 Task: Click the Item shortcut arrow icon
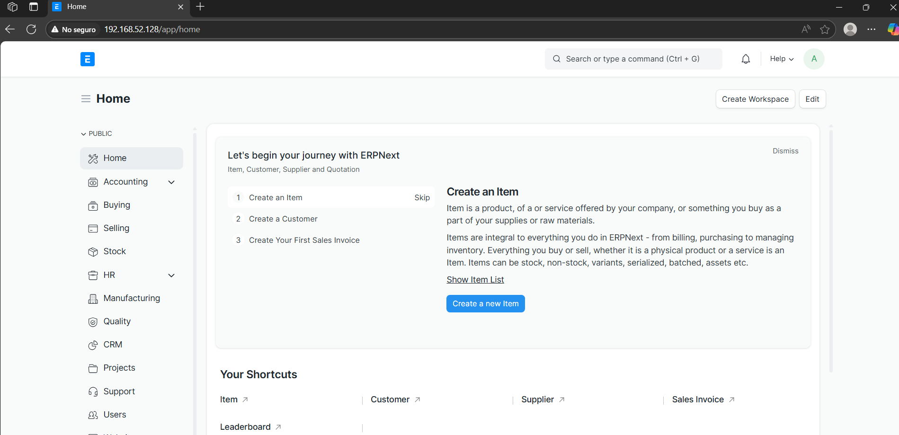[245, 400]
